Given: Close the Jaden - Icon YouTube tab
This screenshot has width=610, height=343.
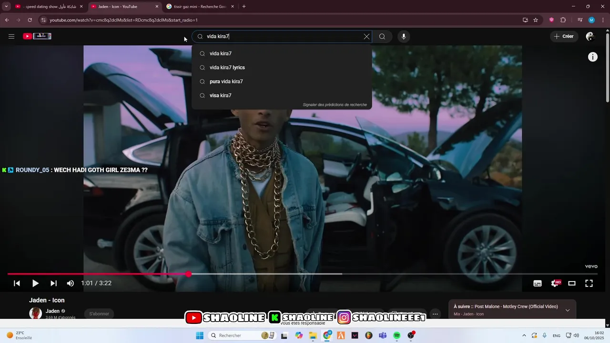Looking at the screenshot, I should tap(157, 7).
